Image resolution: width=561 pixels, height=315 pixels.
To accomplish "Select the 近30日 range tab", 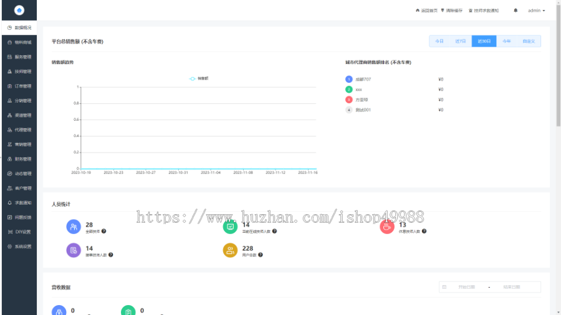I will (484, 41).
